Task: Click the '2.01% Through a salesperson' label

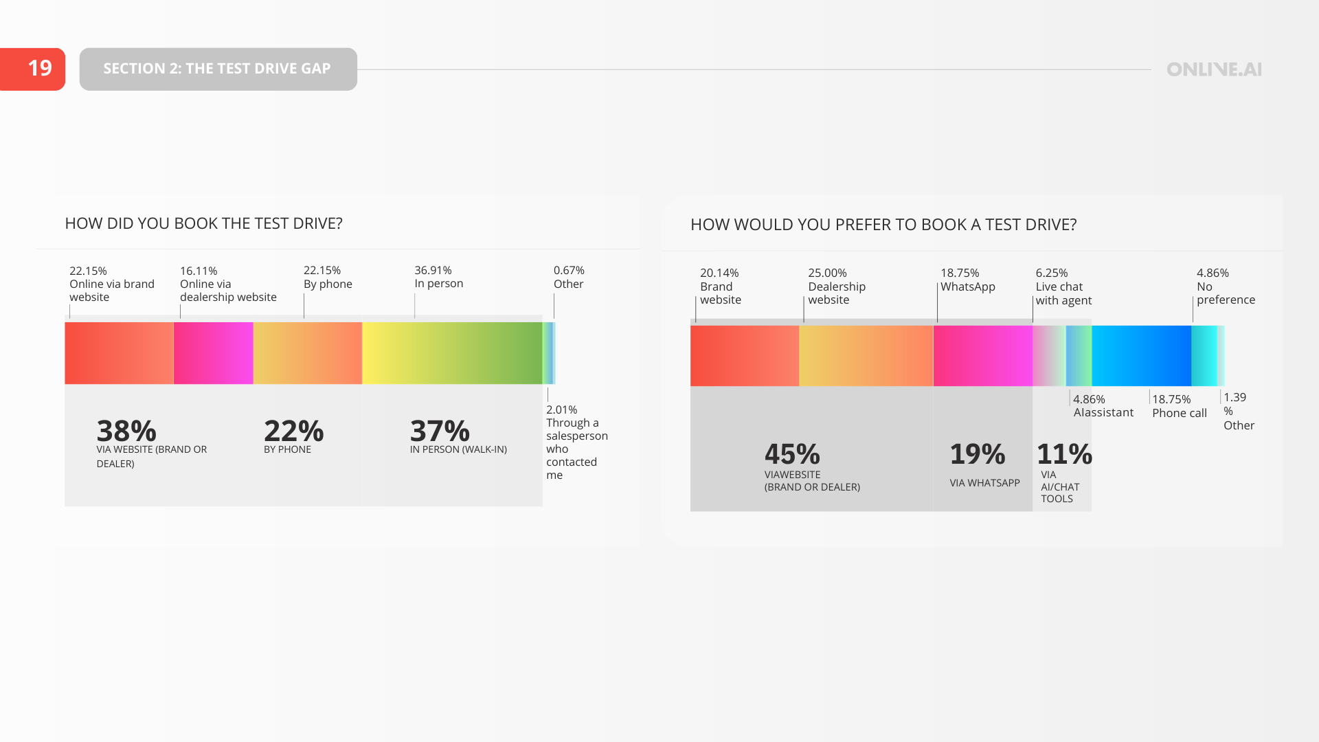Action: coord(576,442)
